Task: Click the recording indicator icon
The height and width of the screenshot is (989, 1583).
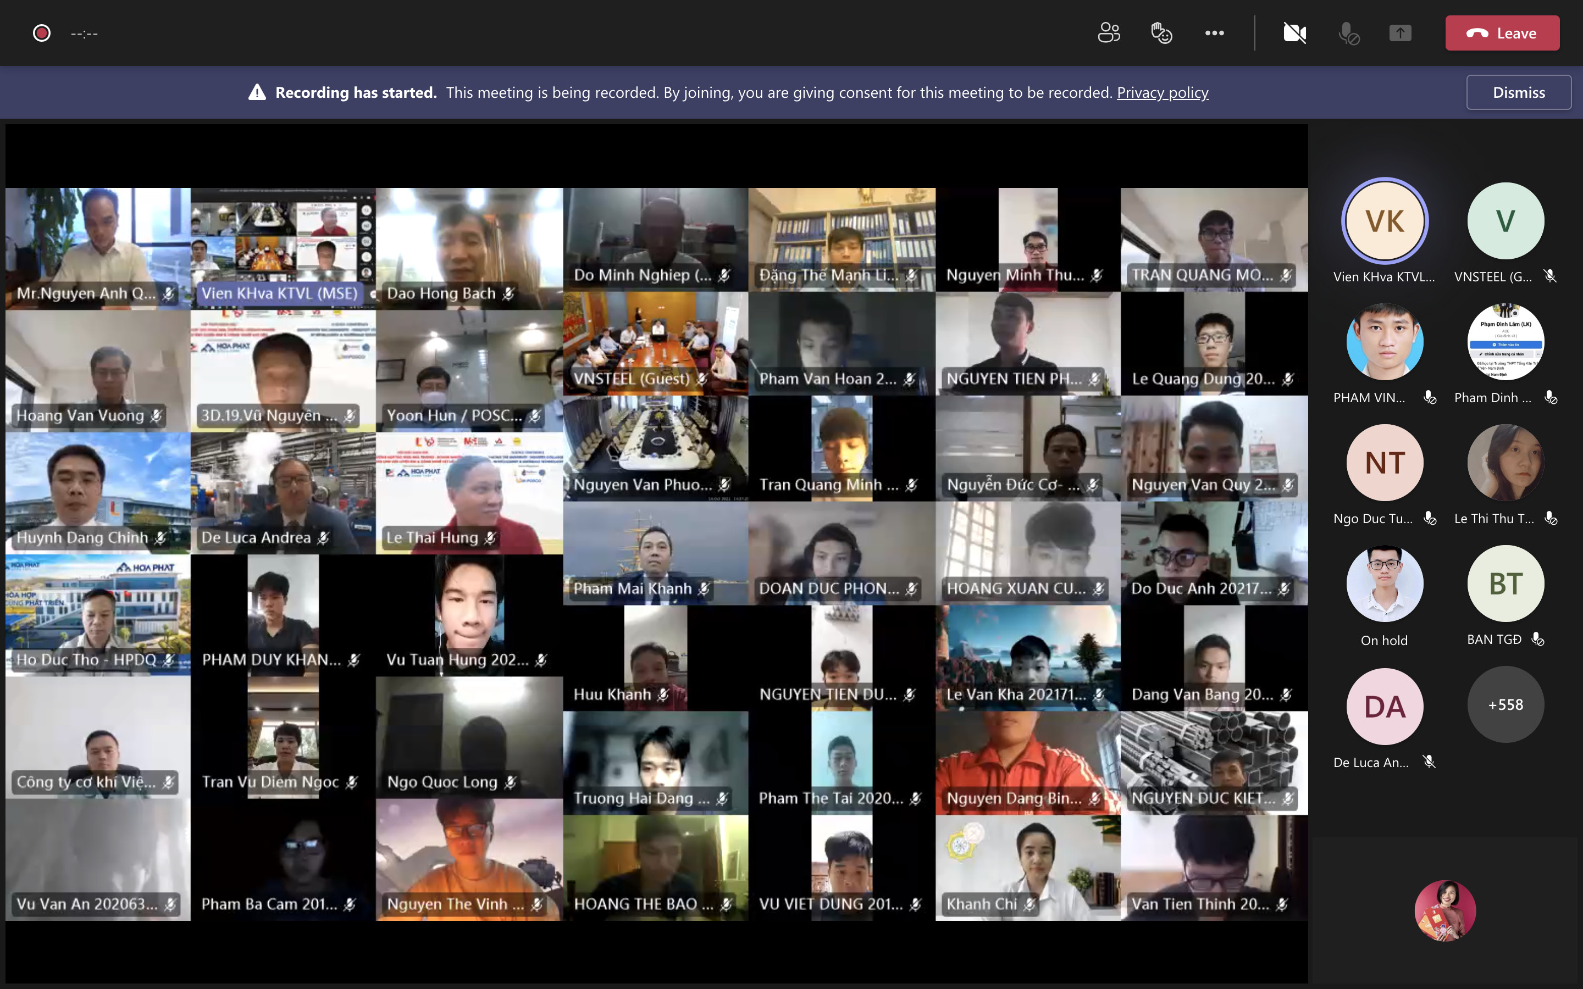Action: click(x=42, y=33)
